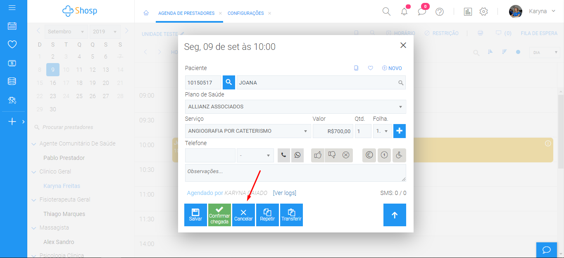Click the plus icon in the left sidebar
The height and width of the screenshot is (258, 564).
point(12,122)
